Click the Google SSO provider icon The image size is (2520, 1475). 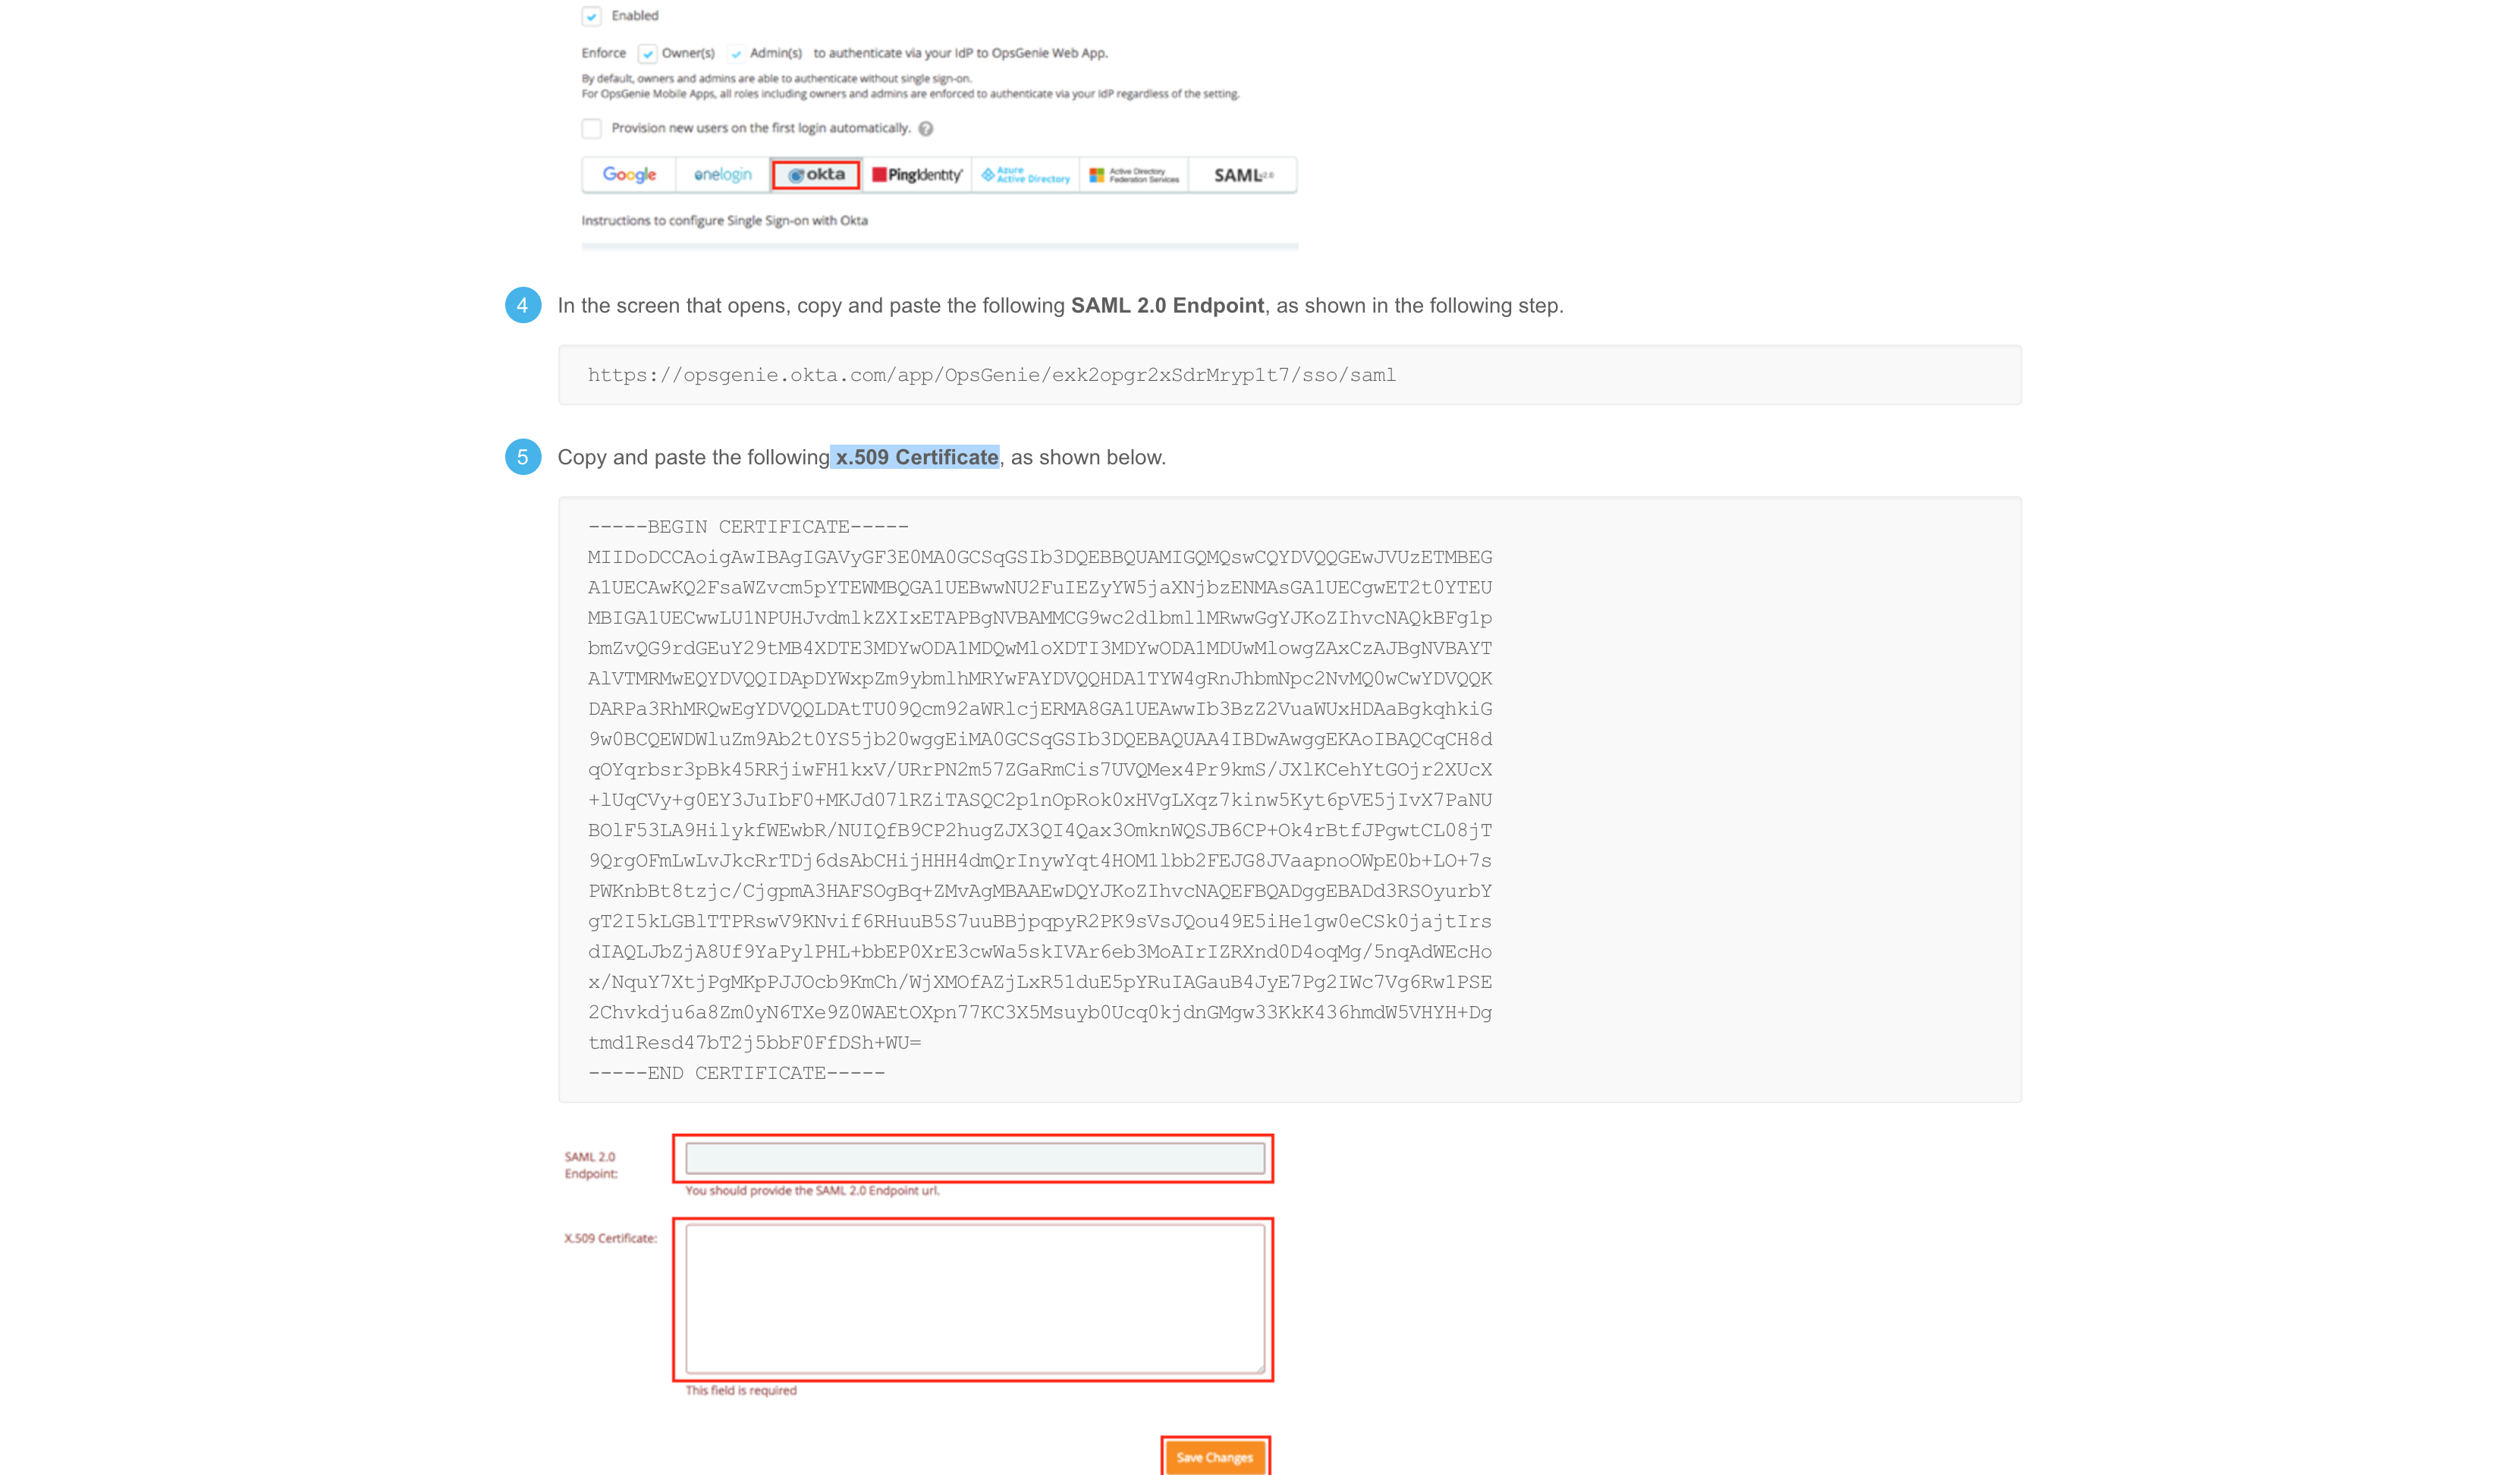tap(627, 175)
